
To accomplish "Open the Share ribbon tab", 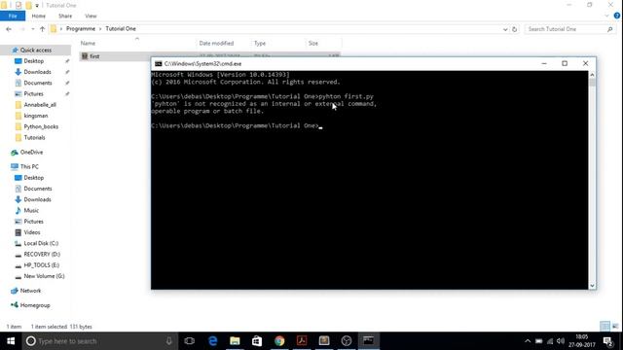I will [x=65, y=16].
